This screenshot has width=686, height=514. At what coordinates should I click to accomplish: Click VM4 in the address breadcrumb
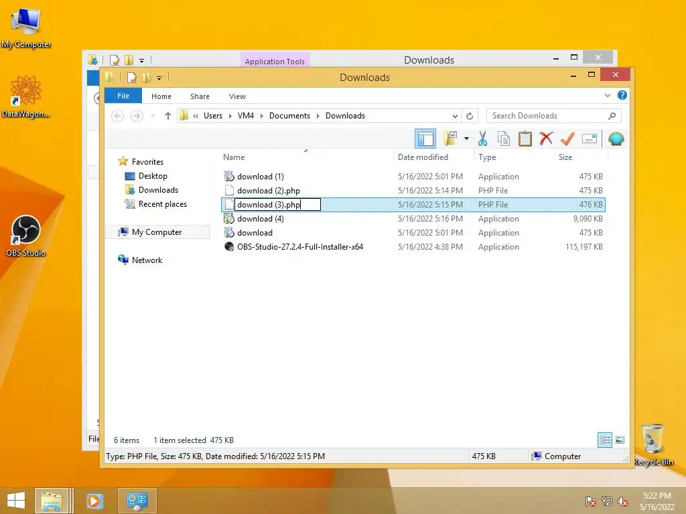pos(245,116)
